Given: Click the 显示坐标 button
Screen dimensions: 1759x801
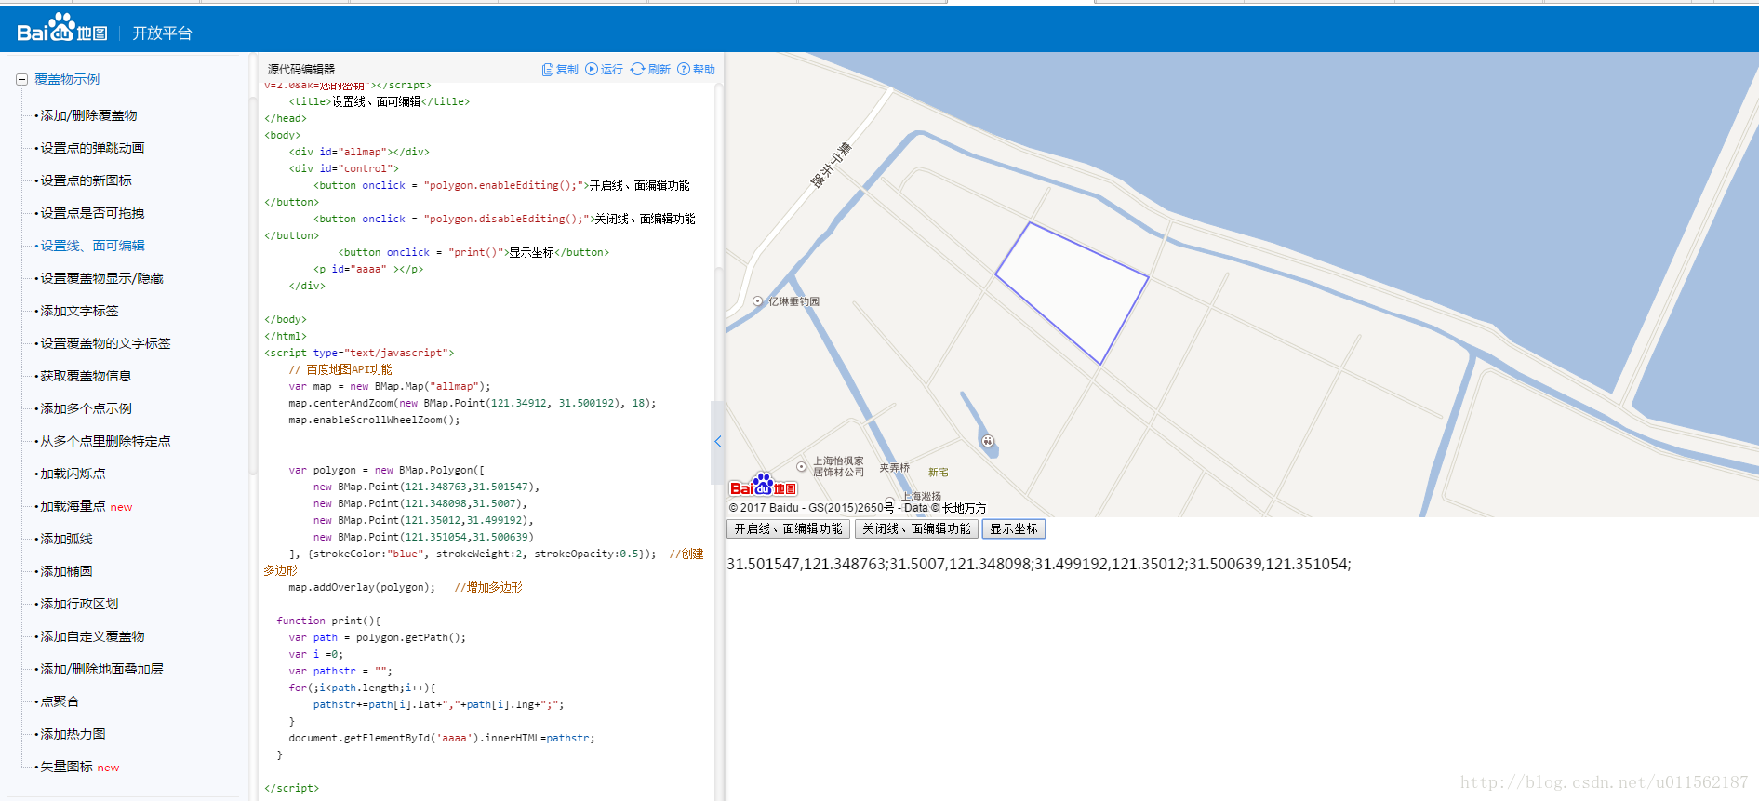Looking at the screenshot, I should pos(1014,528).
